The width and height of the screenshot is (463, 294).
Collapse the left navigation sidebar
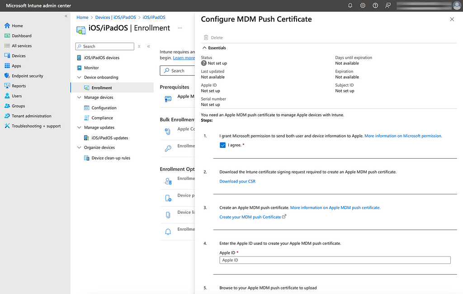(66, 16)
